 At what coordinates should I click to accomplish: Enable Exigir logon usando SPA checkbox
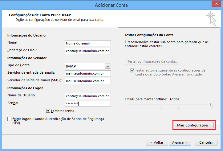click(9, 119)
